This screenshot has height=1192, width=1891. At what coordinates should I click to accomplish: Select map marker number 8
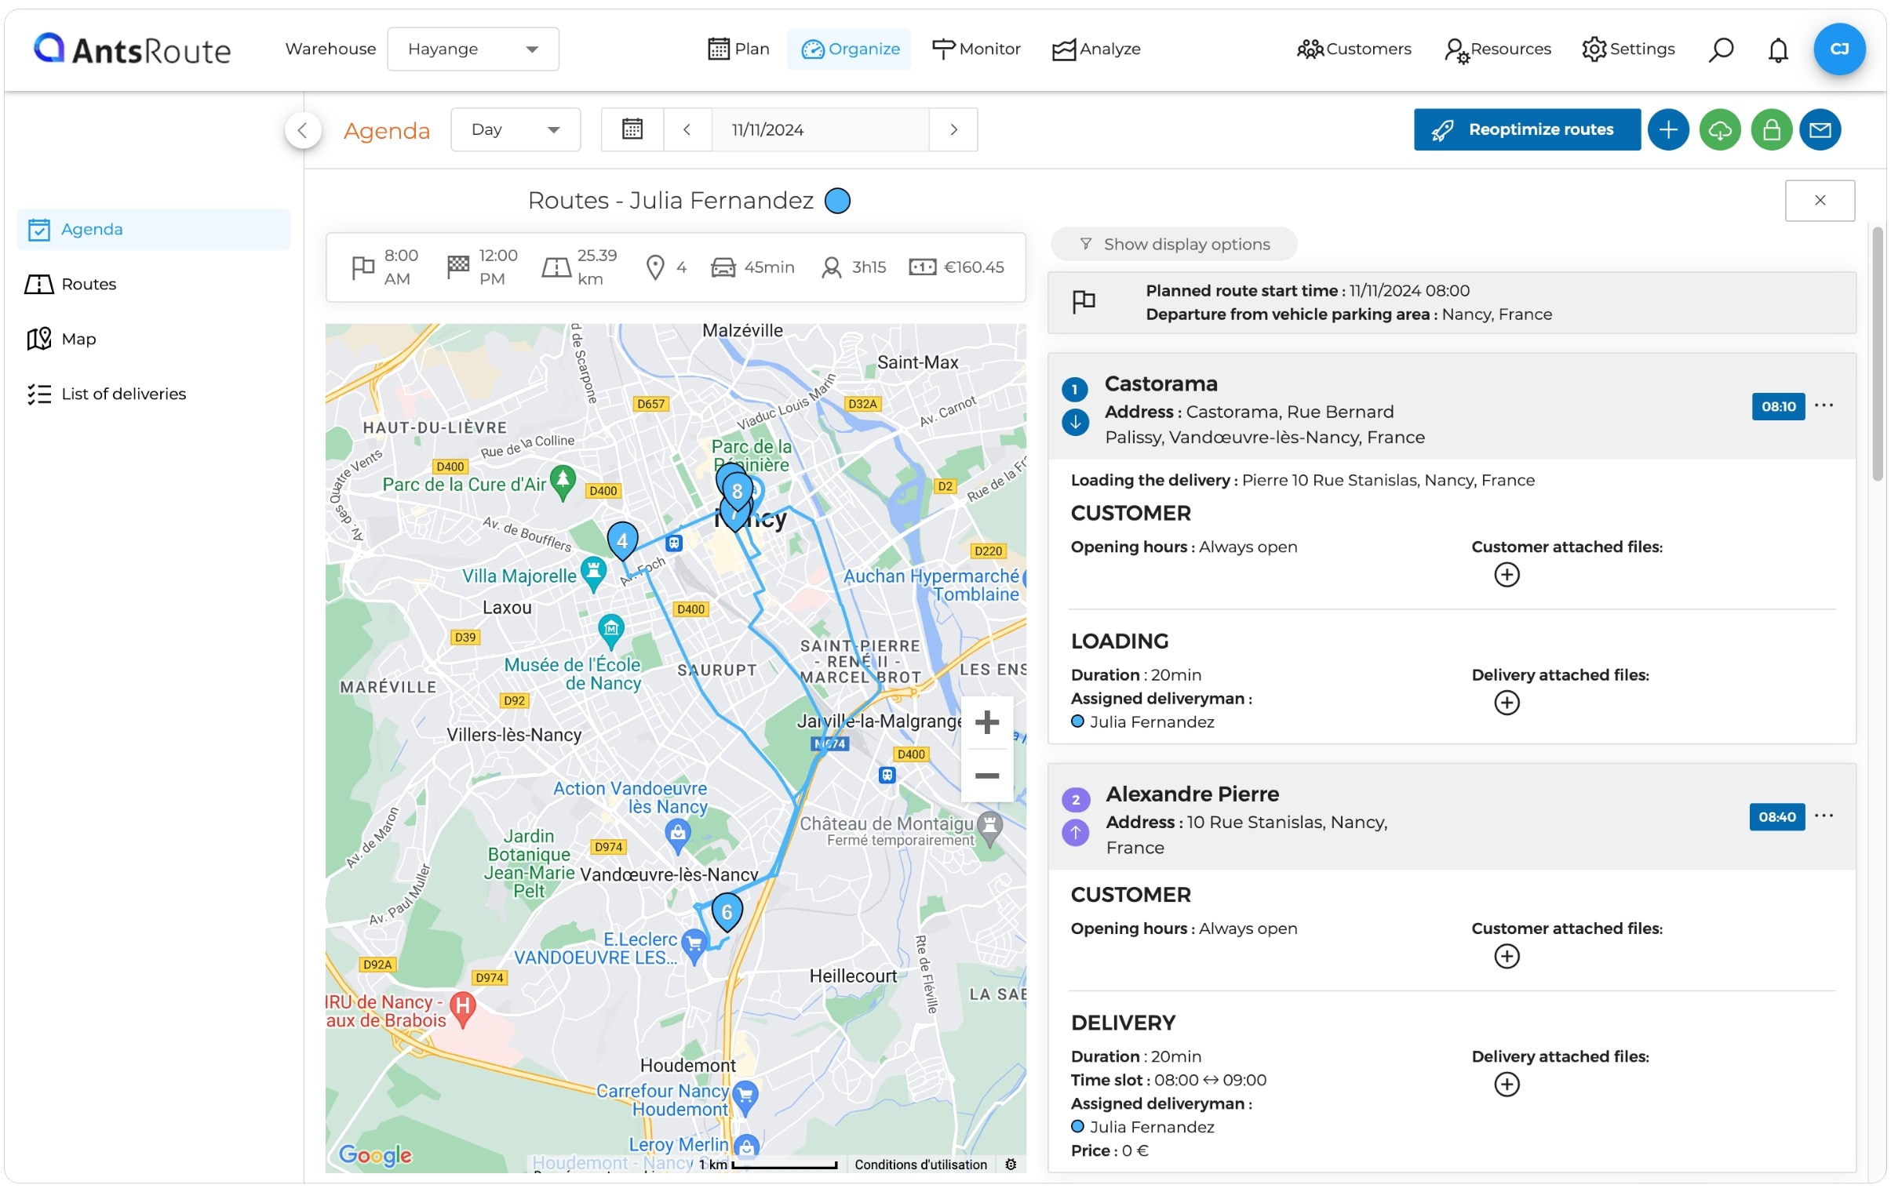point(737,492)
